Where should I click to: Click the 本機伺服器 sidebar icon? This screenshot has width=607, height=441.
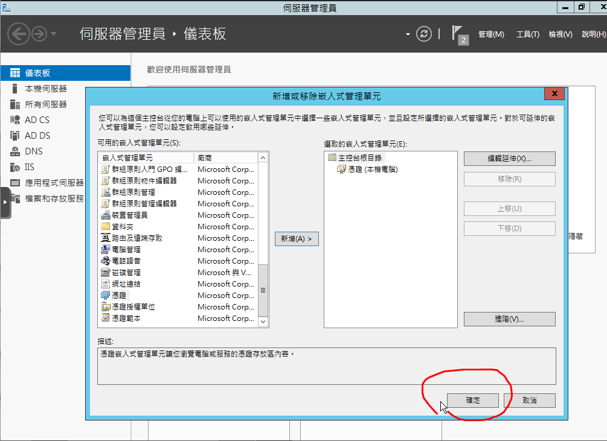(x=14, y=89)
